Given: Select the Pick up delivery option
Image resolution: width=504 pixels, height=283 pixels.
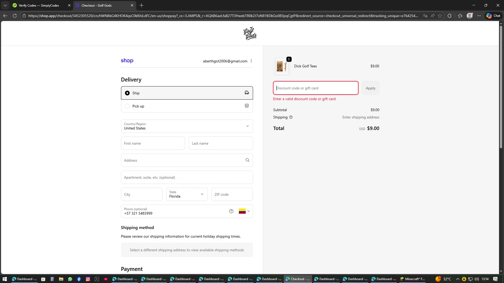Looking at the screenshot, I should (187, 106).
